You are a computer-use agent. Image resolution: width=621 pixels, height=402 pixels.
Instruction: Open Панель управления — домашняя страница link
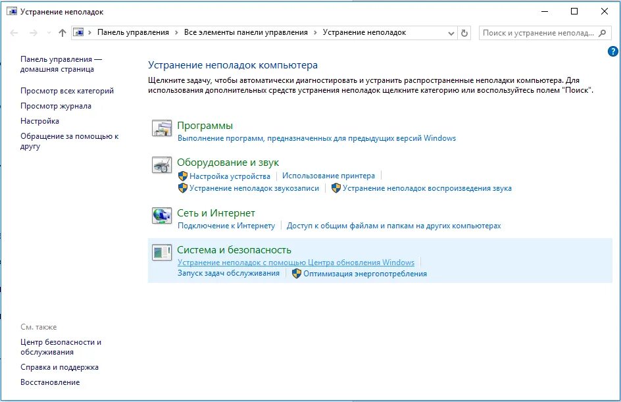[x=61, y=64]
